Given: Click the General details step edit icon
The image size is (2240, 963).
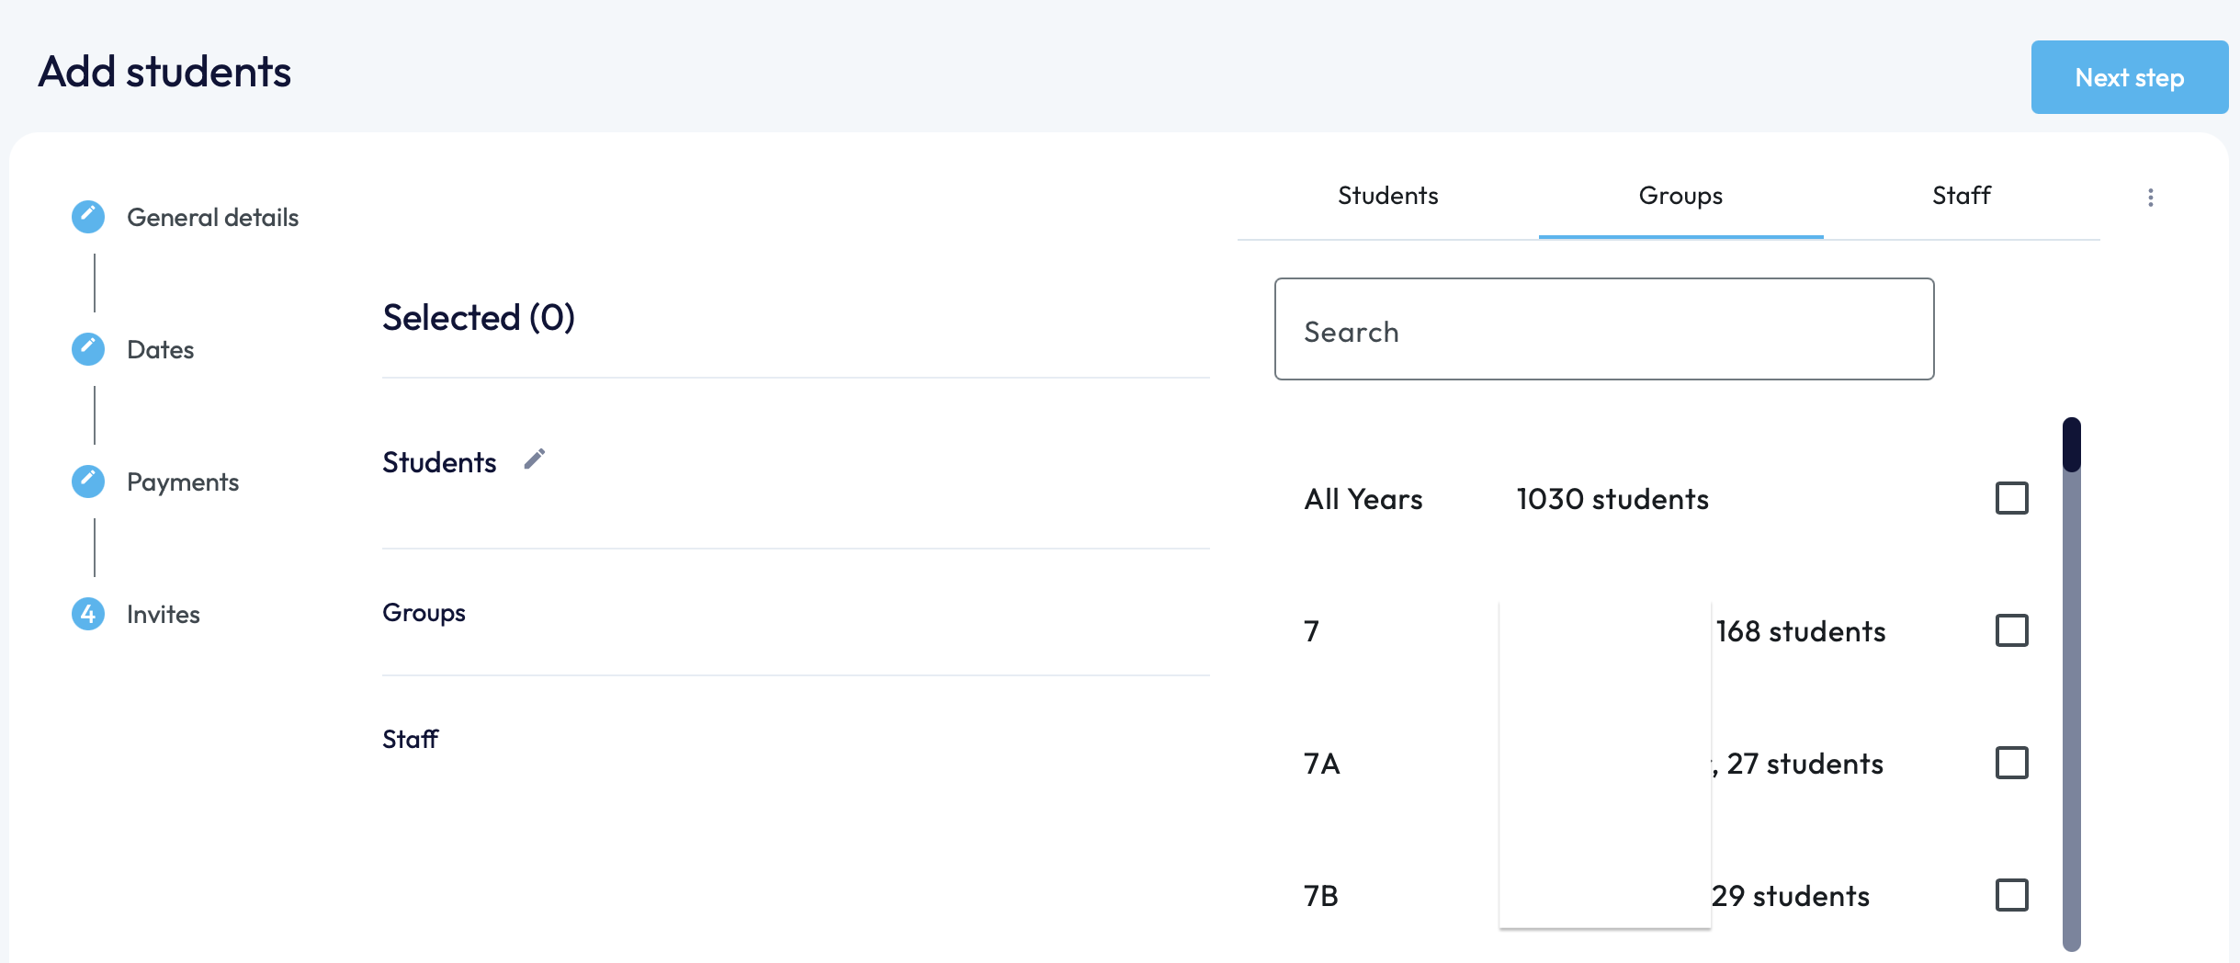Looking at the screenshot, I should point(88,217).
